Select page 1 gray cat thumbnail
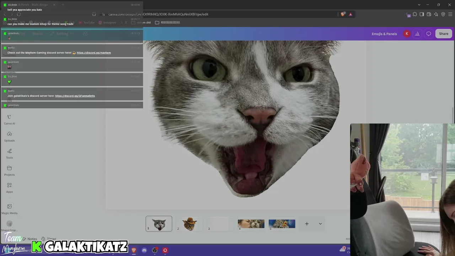The image size is (455, 256). click(159, 224)
